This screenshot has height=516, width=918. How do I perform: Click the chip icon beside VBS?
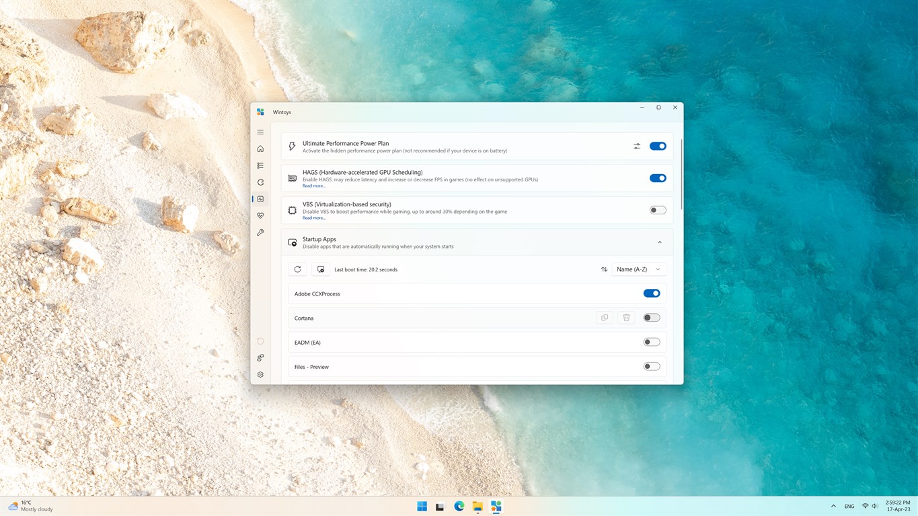[x=292, y=210]
